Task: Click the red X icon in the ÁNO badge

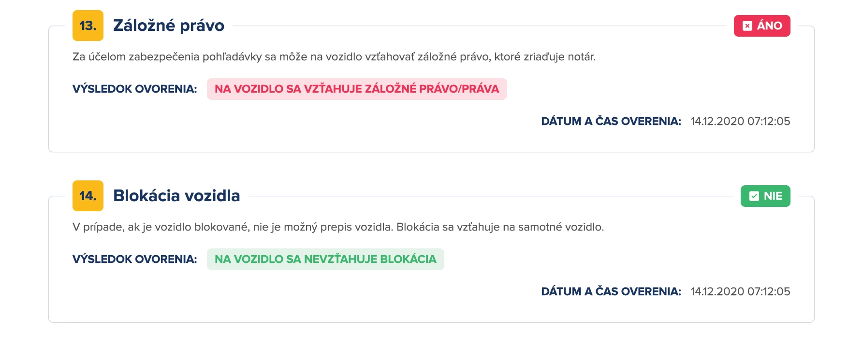Action: (x=748, y=27)
